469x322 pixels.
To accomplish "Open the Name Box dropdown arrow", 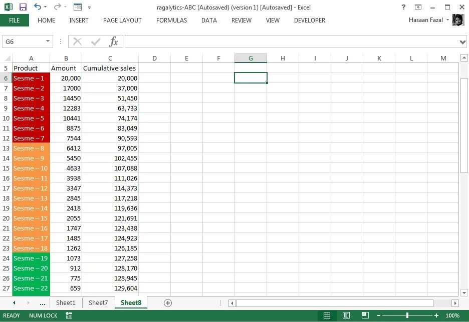I will pyautogui.click(x=48, y=41).
